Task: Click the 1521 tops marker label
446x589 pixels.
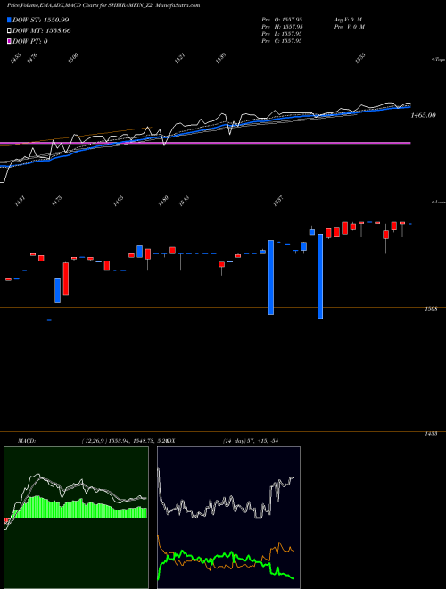Action: click(180, 58)
